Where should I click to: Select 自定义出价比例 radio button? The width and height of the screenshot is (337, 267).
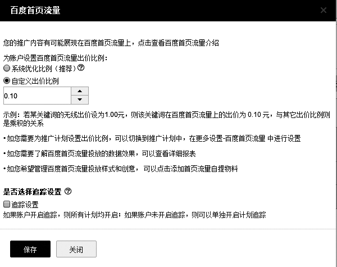(x=7, y=81)
